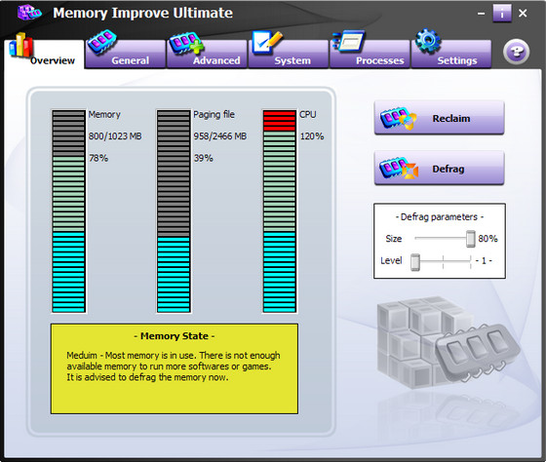Image resolution: width=546 pixels, height=462 pixels.
Task: Open the System tab
Action: tap(289, 55)
